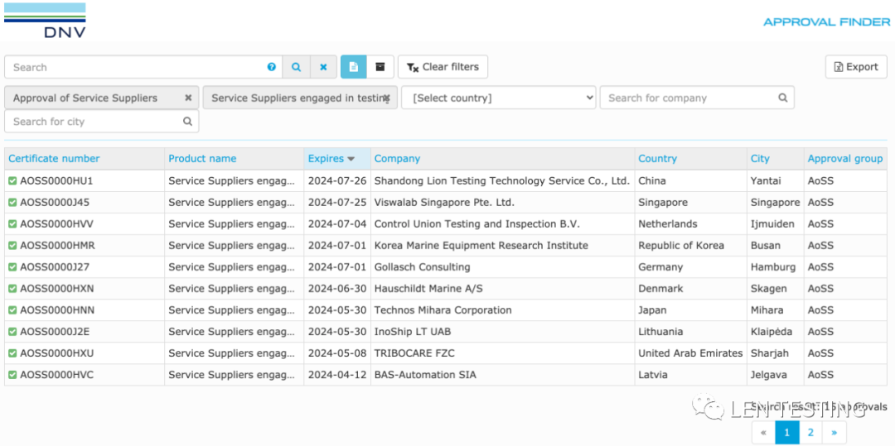The width and height of the screenshot is (895, 446).
Task: Click the DNV logo
Action: [45, 21]
